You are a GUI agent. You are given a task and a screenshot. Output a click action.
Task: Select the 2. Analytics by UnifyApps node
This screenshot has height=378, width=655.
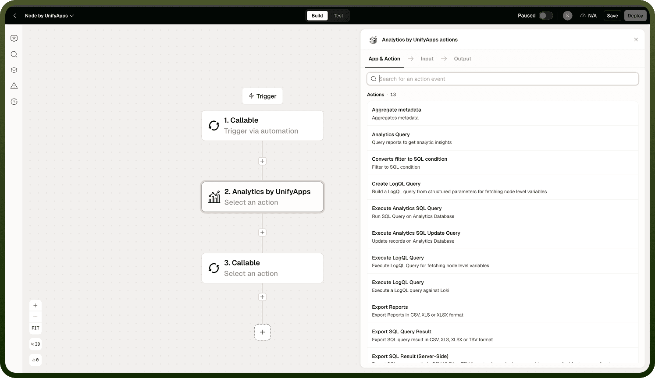(262, 197)
